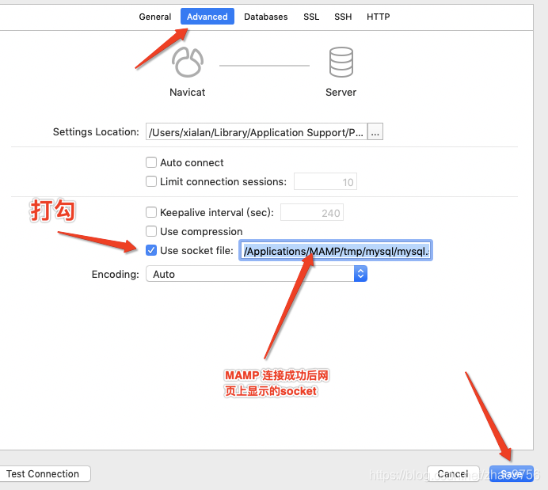
Task: Click the Server label text
Action: click(341, 93)
